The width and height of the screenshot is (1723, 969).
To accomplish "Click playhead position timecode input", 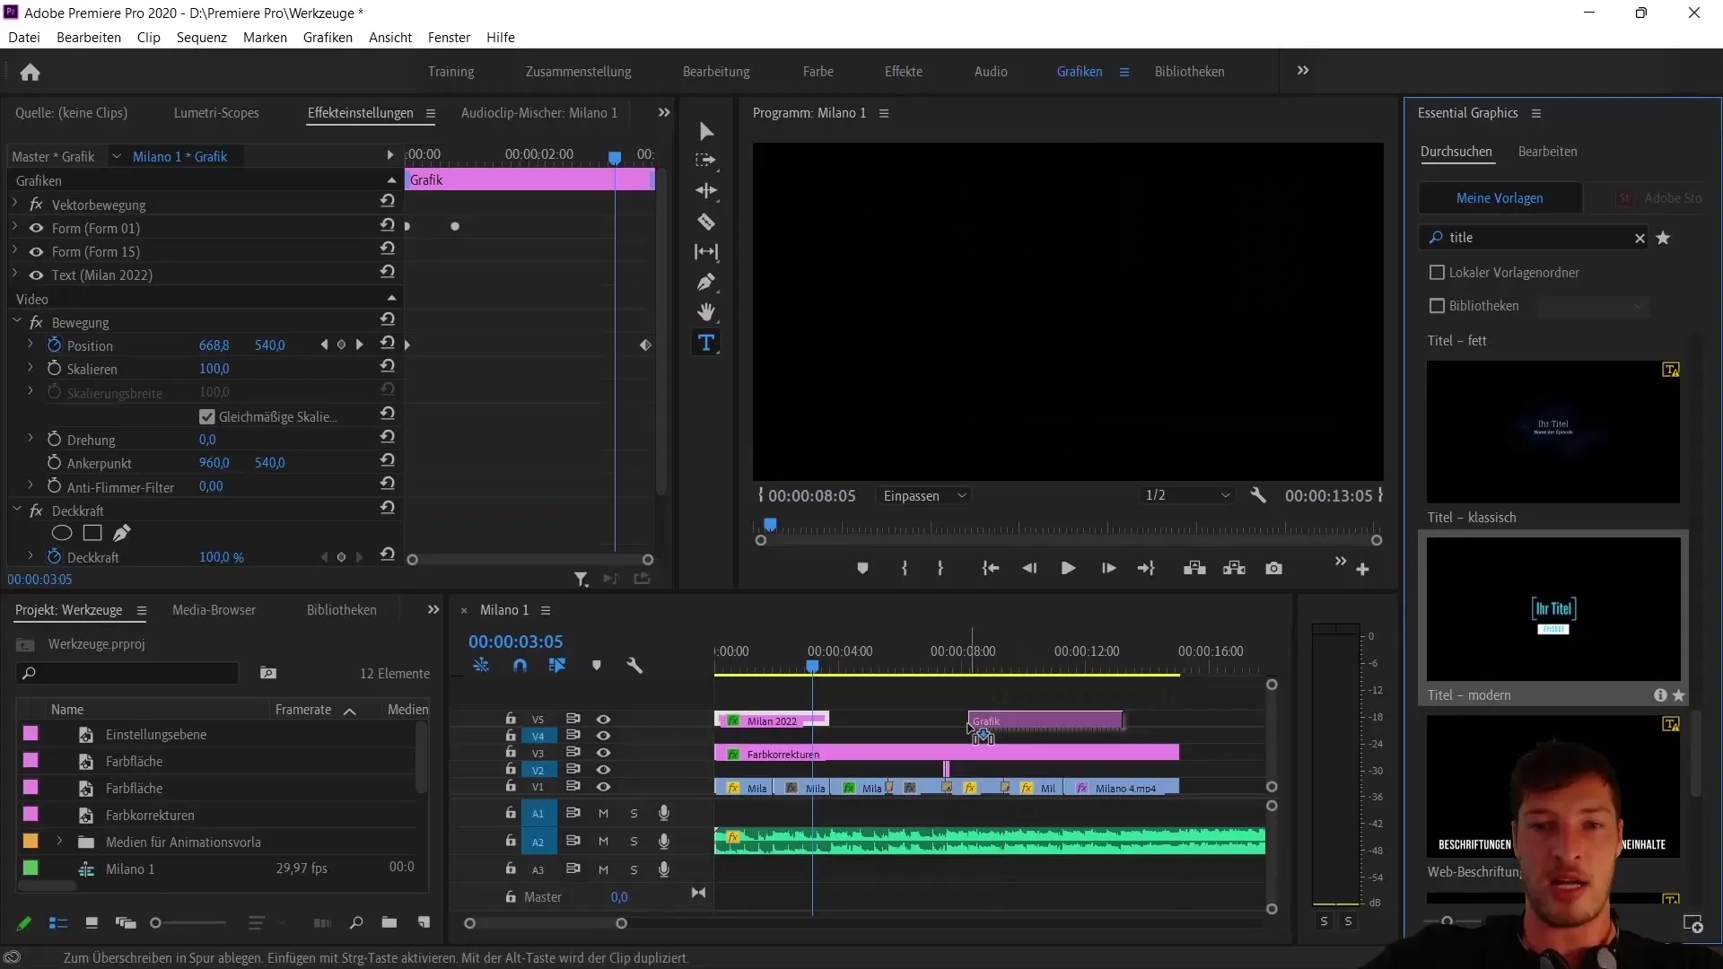I will (x=516, y=640).
